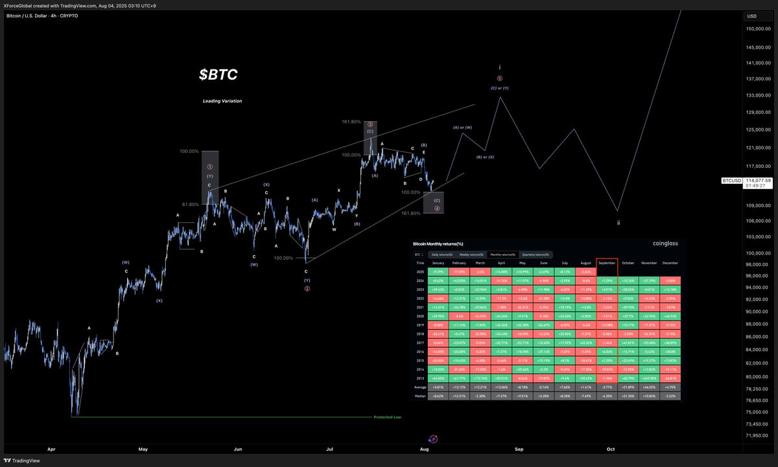Click the event marker icon on the time axis
Screen dimensions: 778x467
coord(433,439)
